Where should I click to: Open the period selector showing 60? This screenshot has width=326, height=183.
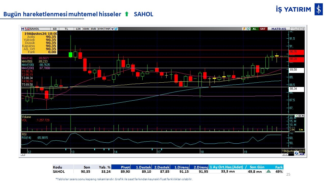[55, 29]
